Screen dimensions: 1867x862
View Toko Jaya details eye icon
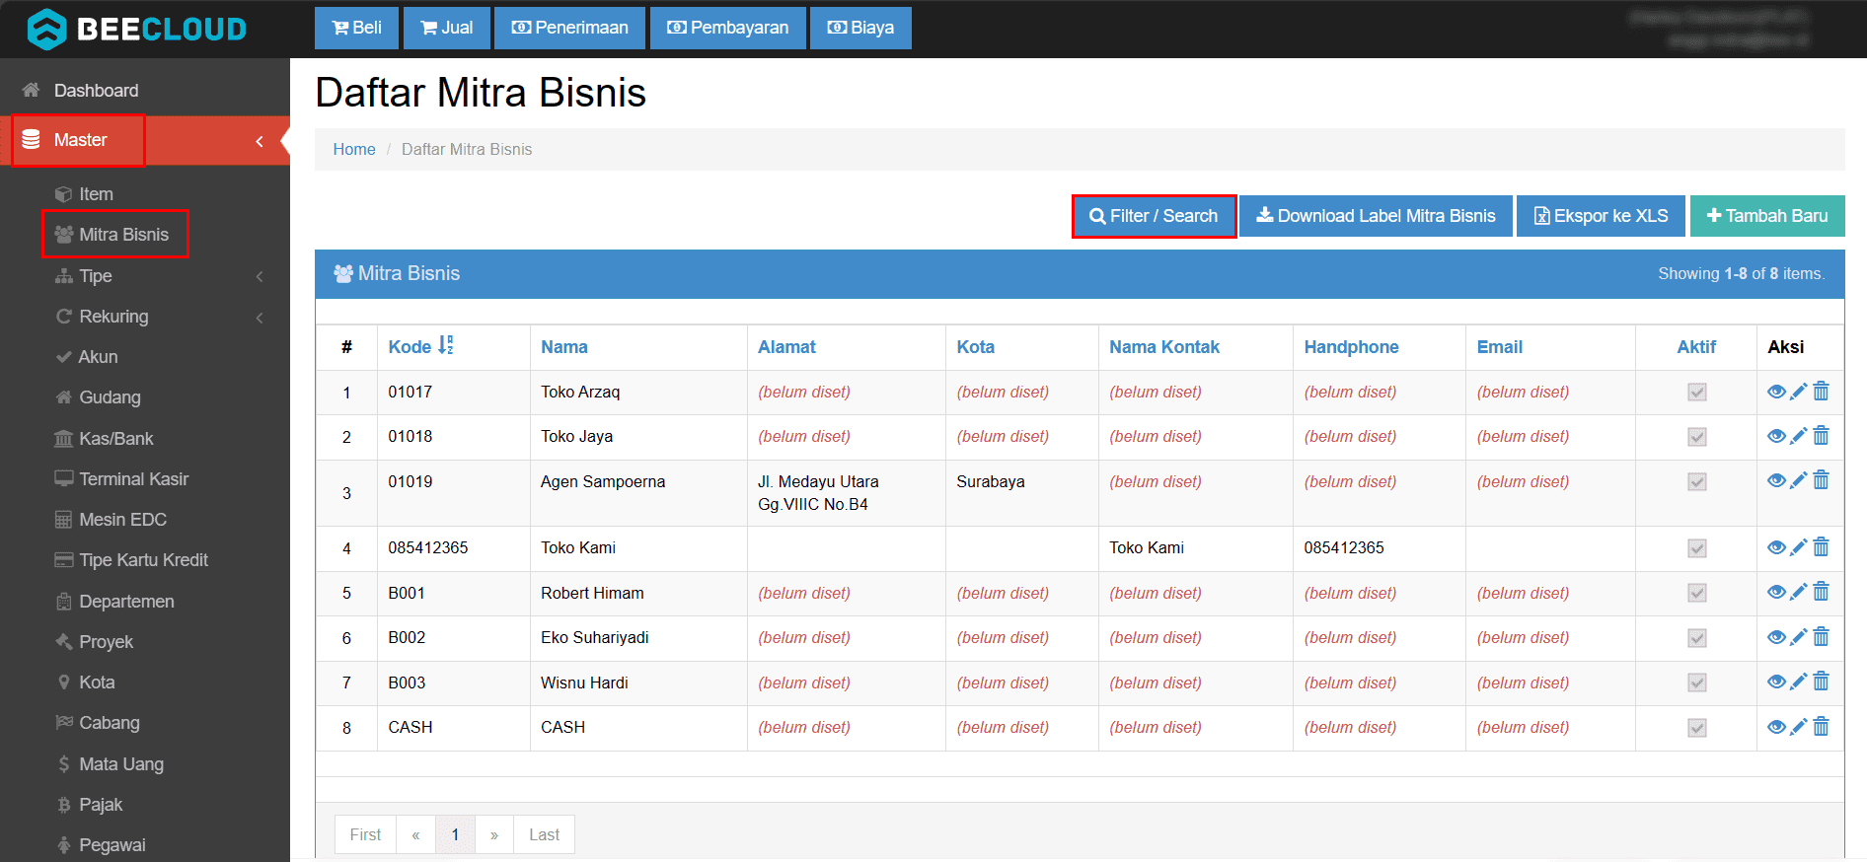coord(1776,436)
